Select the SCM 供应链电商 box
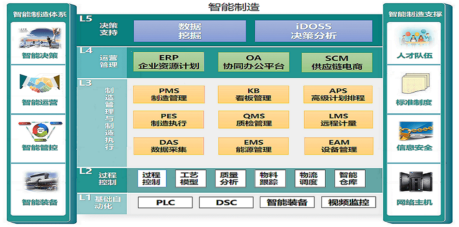This screenshot has height=227, width=459. point(337,62)
